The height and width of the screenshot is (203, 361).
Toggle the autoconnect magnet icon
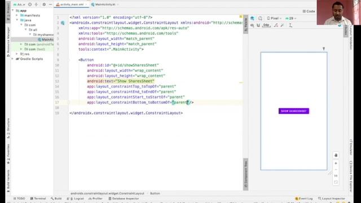258,25
